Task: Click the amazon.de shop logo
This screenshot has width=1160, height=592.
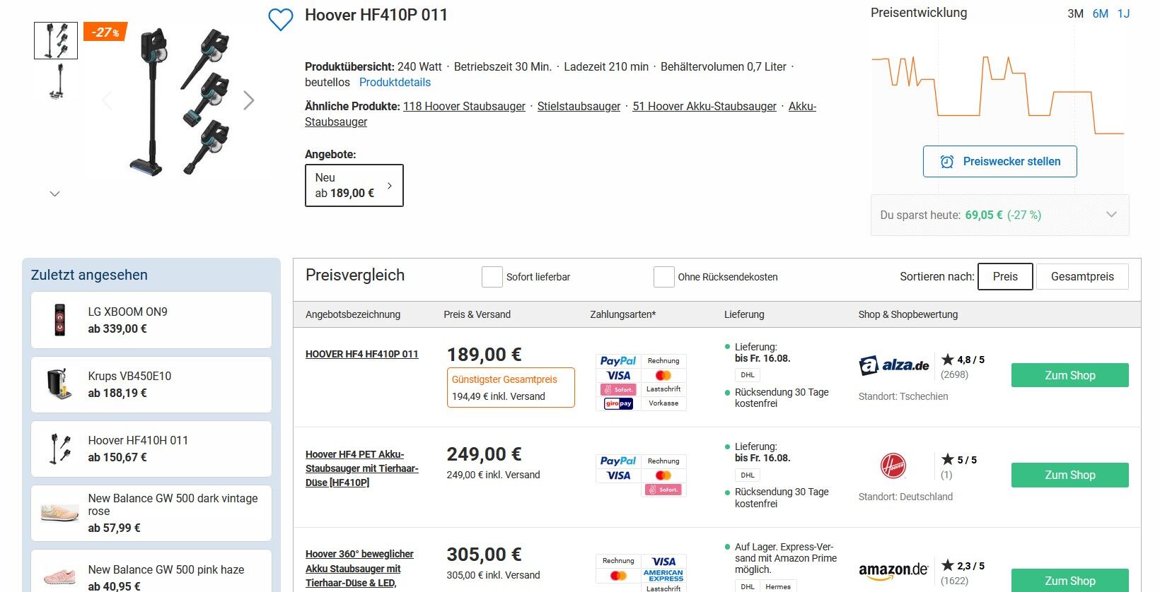Action: coord(893,571)
